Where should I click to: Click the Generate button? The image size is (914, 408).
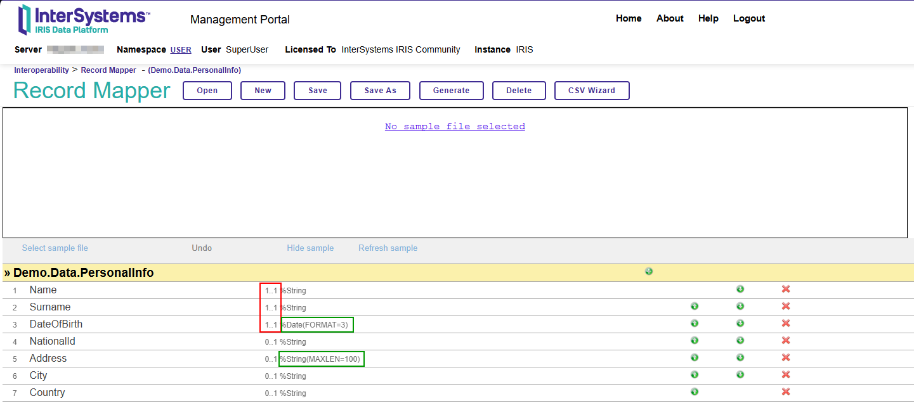pyautogui.click(x=451, y=91)
